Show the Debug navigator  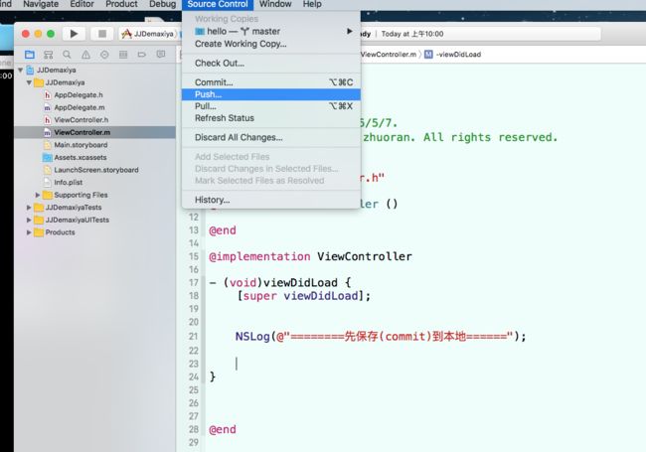click(x=123, y=55)
